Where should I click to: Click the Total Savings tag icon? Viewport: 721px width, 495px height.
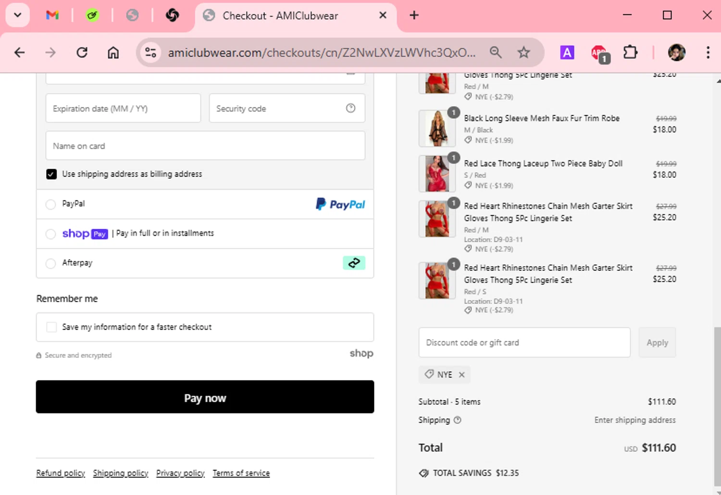click(423, 473)
